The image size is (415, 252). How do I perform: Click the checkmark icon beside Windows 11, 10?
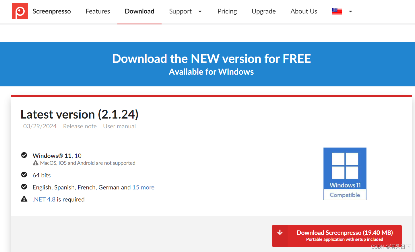tap(24, 155)
